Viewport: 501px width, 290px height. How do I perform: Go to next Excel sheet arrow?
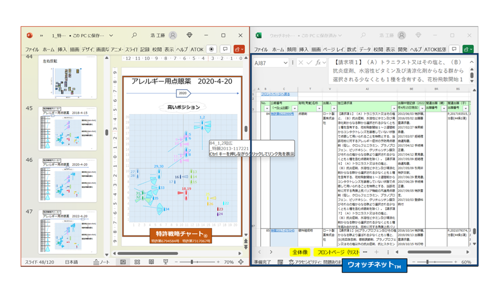click(271, 252)
